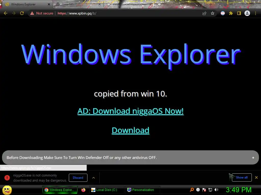The height and width of the screenshot is (195, 261).
Task: Click the white round tray icon
Action: tap(198, 190)
